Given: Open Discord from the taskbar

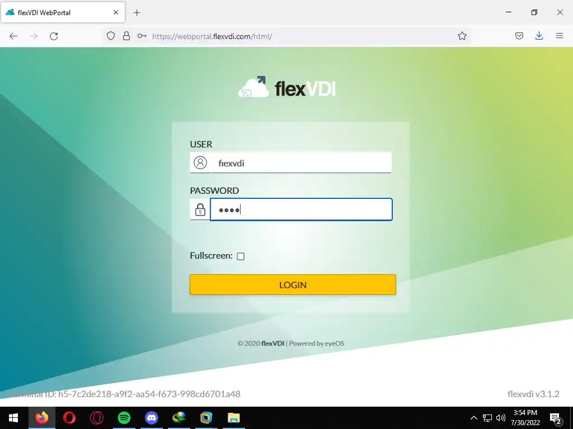Looking at the screenshot, I should click(x=151, y=418).
